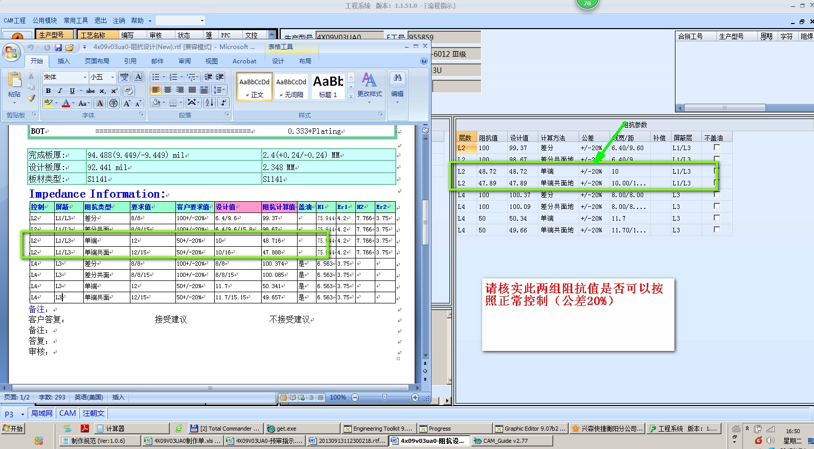814x449 pixels.
Task: Expand the styles gallery more arrow
Action: [351, 96]
